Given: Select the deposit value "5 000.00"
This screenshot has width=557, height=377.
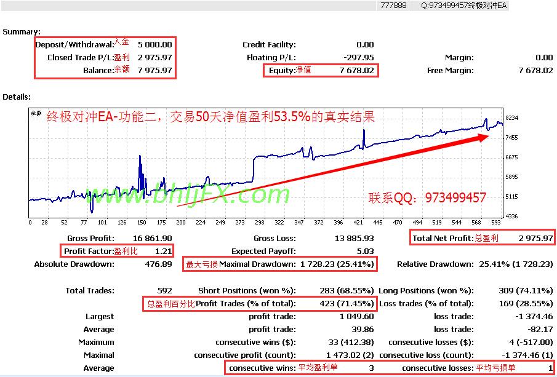Looking at the screenshot, I should [155, 45].
